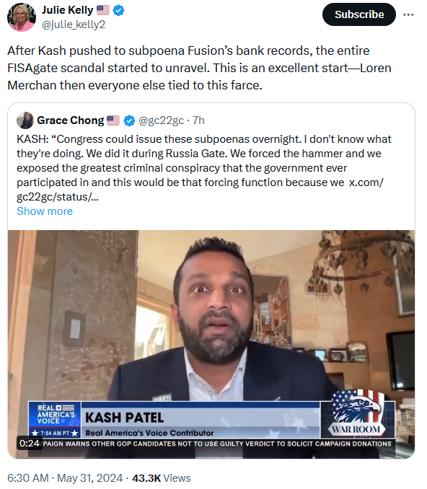Click the War Room eagle logo

coord(358,413)
